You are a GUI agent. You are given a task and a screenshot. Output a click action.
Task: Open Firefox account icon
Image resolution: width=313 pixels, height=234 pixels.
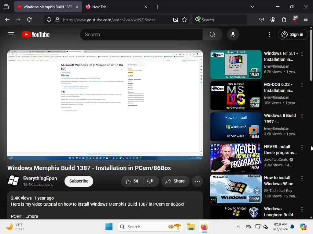(273, 19)
